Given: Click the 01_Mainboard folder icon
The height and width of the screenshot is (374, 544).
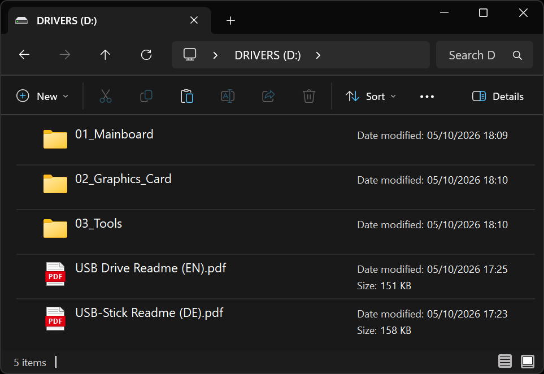Looking at the screenshot, I should pos(55,139).
